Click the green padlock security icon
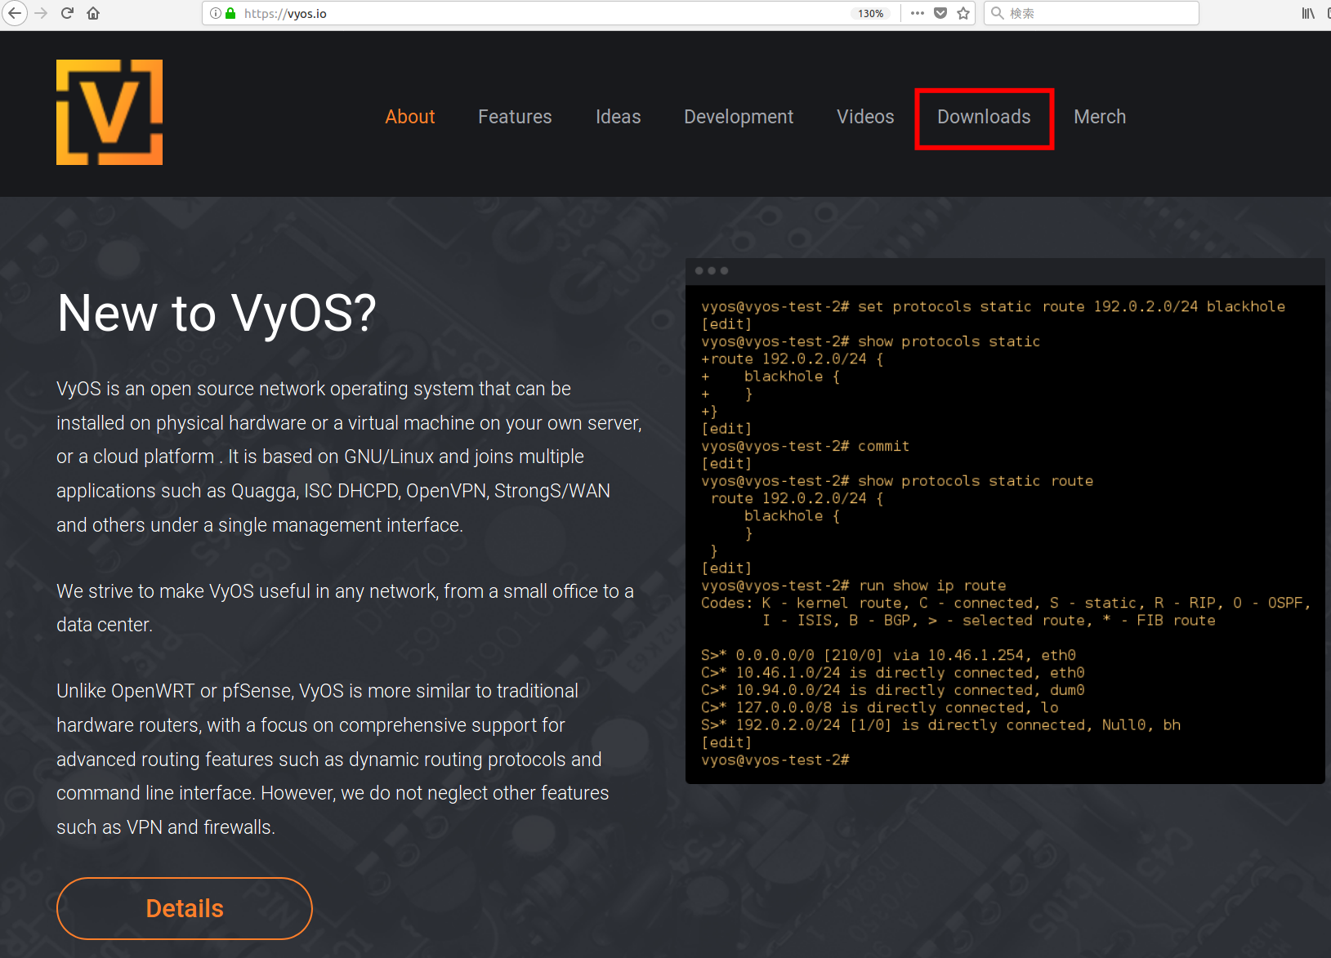 coord(230,13)
